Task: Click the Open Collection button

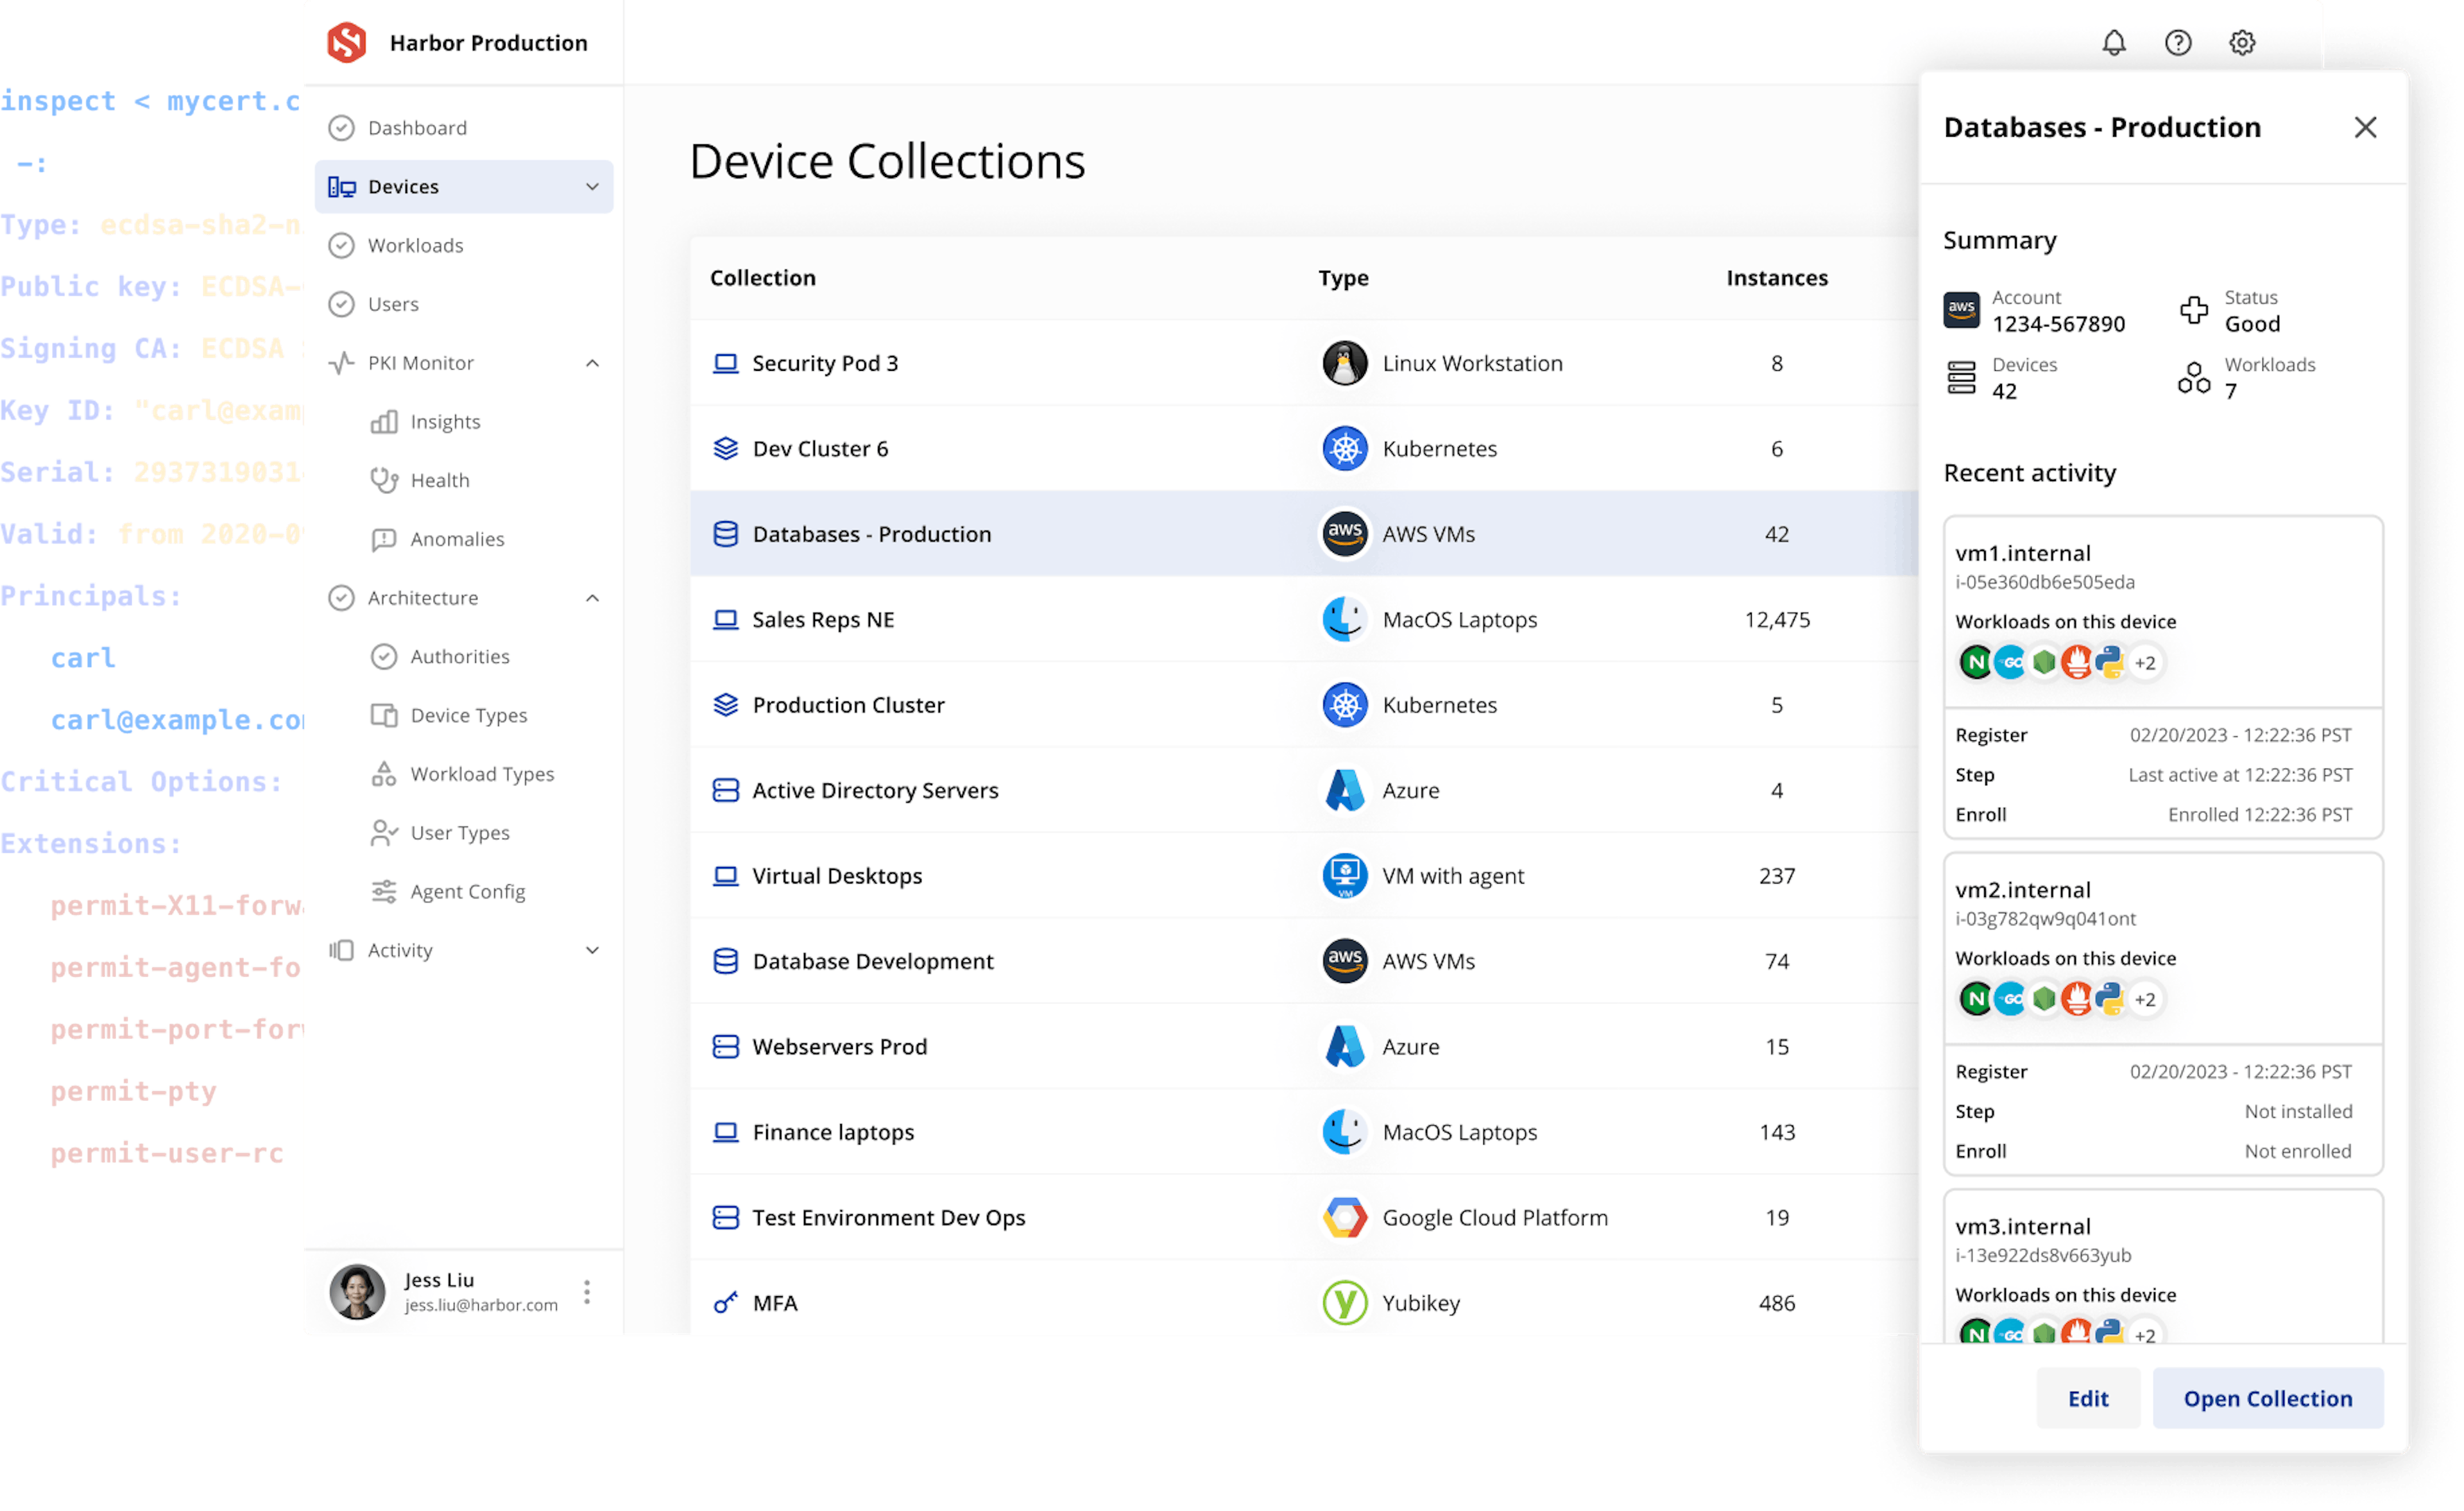Action: click(2268, 1398)
